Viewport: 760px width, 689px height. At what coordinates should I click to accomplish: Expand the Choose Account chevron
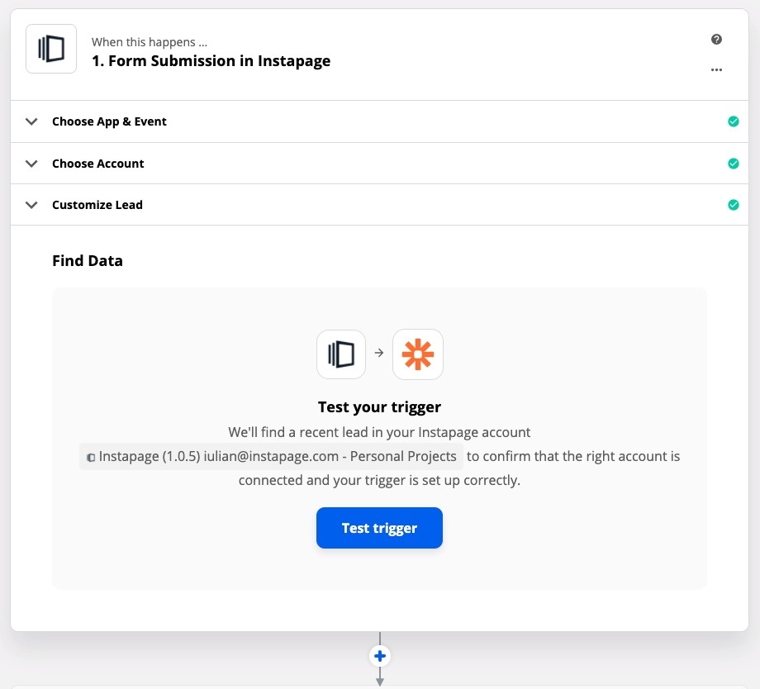click(31, 164)
